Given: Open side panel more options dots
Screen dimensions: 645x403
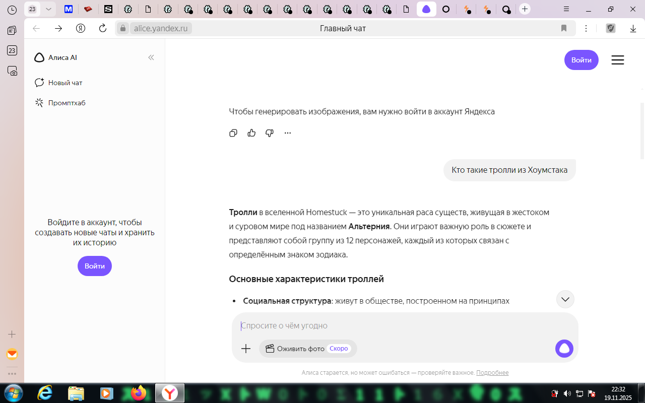Looking at the screenshot, I should pyautogui.click(x=12, y=374).
